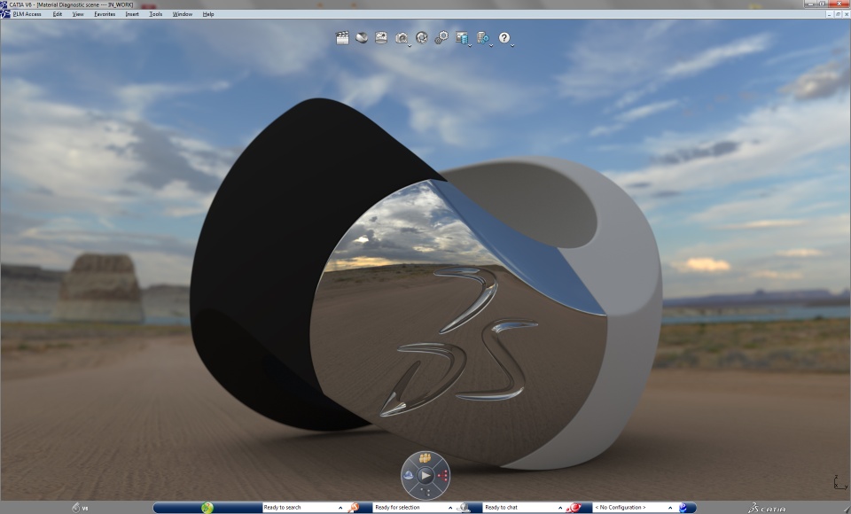Open the Help menu
The height and width of the screenshot is (514, 851).
point(208,14)
